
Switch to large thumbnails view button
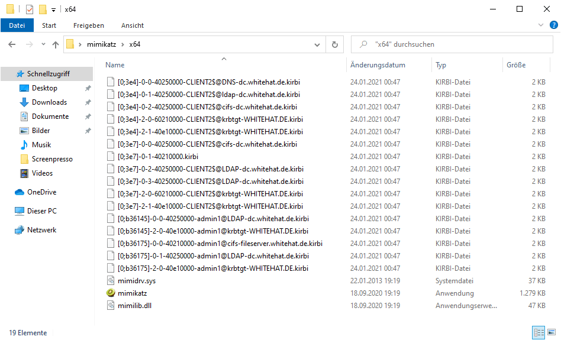(552, 332)
